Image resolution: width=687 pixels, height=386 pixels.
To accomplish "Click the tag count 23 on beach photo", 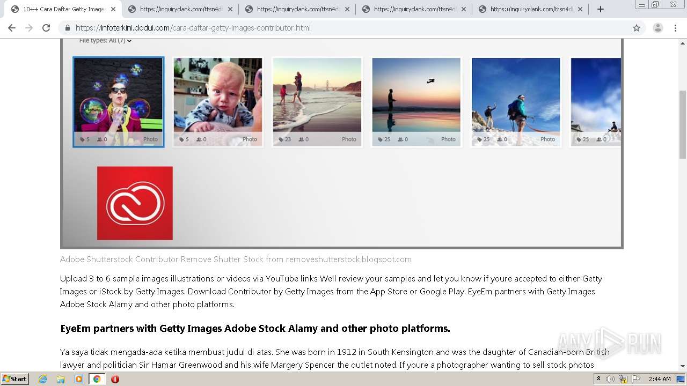I will [285, 139].
